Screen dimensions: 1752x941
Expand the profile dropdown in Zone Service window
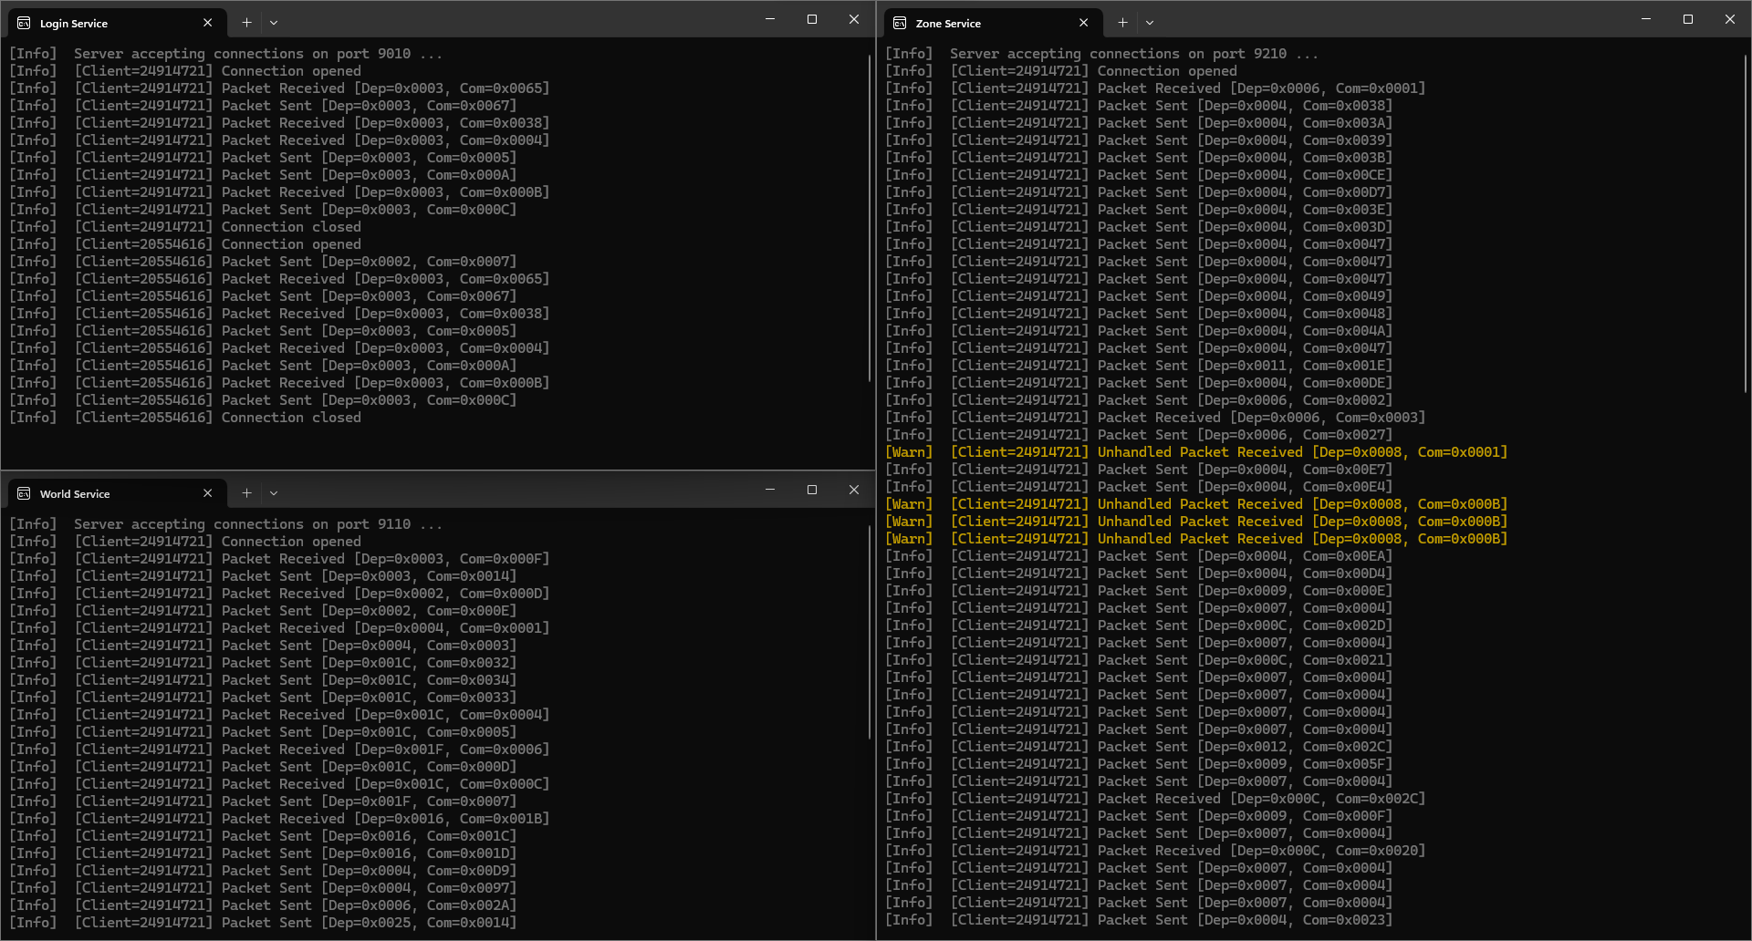click(x=1150, y=23)
